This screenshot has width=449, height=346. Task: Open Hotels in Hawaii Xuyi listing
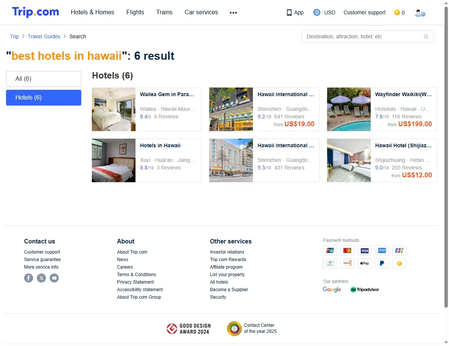point(147,160)
